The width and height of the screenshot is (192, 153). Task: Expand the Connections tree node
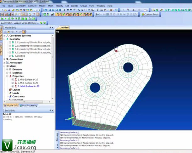tap(4, 59)
